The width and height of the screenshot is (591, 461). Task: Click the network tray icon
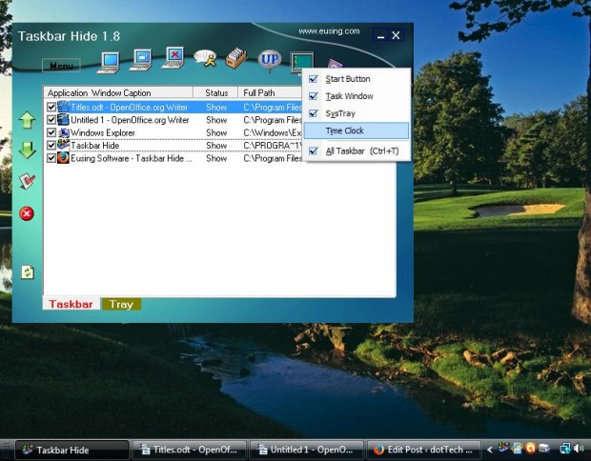565,449
